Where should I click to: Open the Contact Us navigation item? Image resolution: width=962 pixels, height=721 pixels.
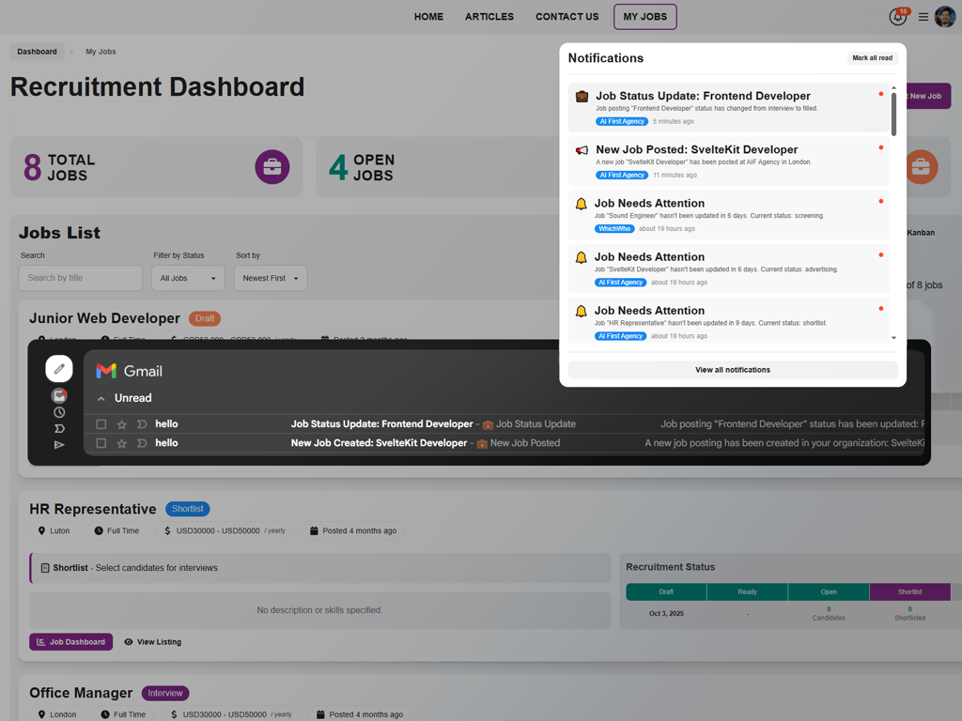(566, 17)
